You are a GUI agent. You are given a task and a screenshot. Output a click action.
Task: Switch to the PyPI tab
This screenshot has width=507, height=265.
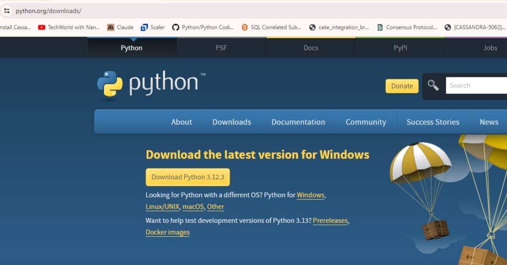coord(400,48)
